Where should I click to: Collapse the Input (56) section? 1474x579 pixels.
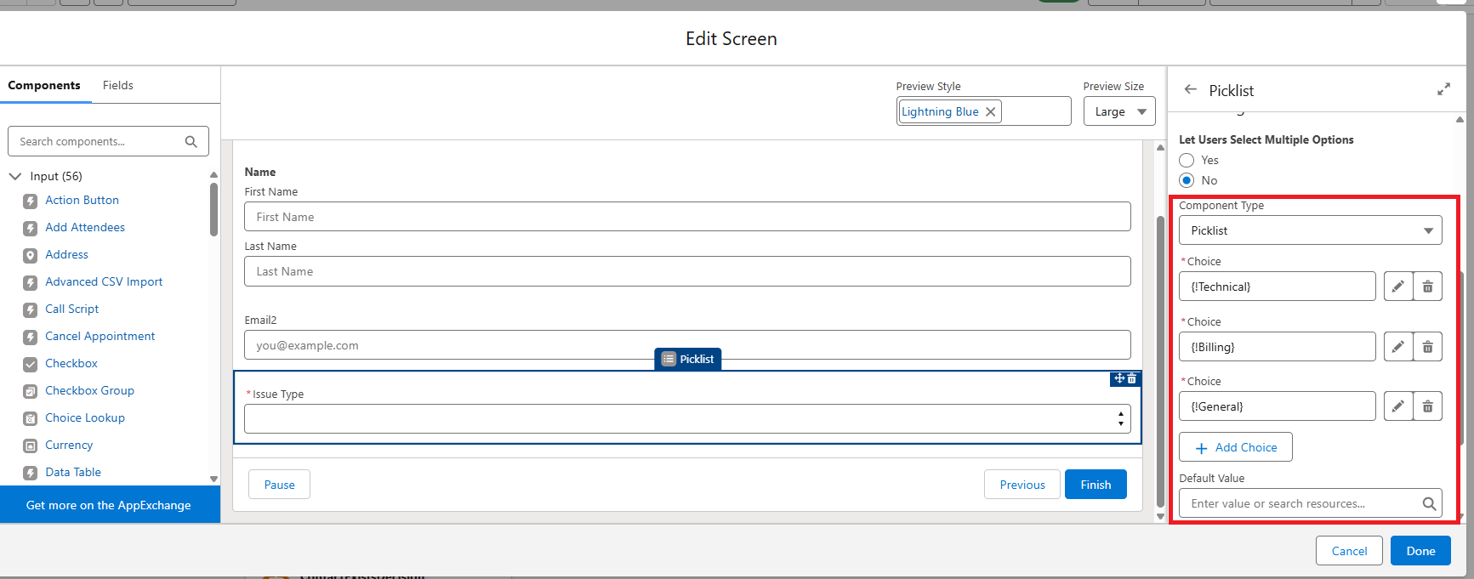click(x=15, y=176)
